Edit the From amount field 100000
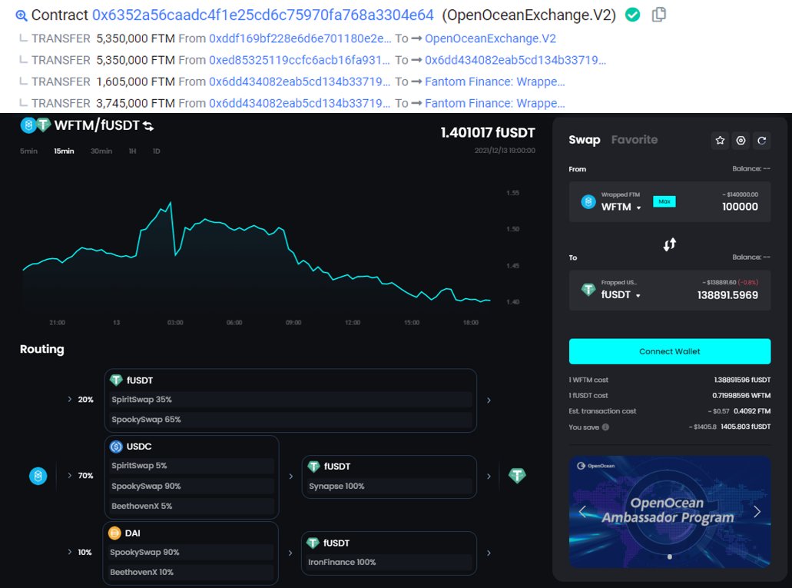The height and width of the screenshot is (588, 792). [740, 207]
